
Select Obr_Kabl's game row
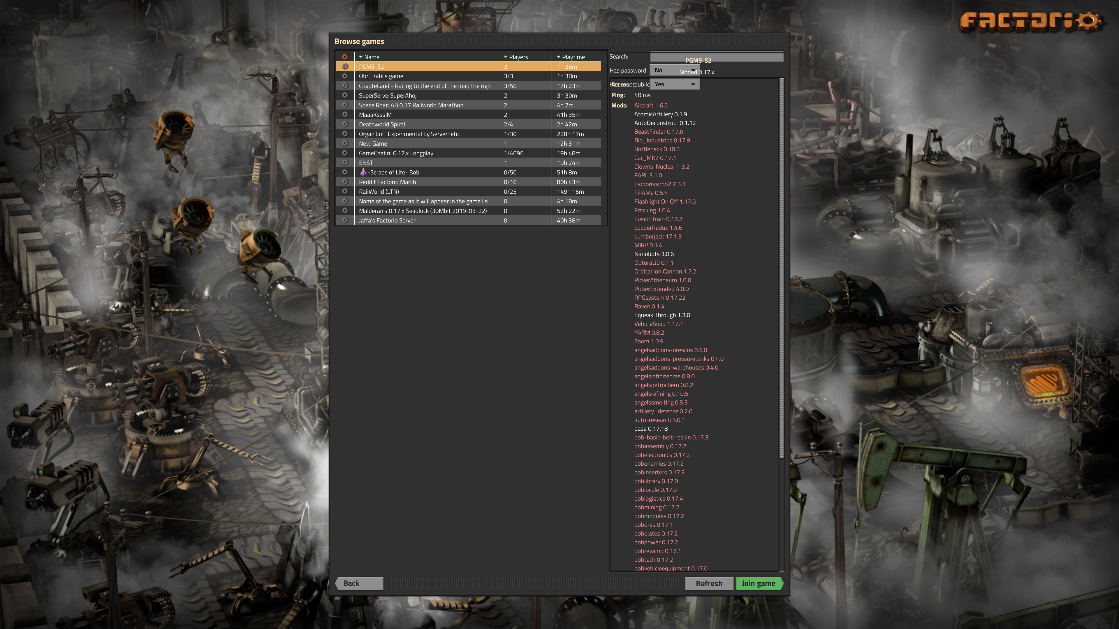click(469, 76)
